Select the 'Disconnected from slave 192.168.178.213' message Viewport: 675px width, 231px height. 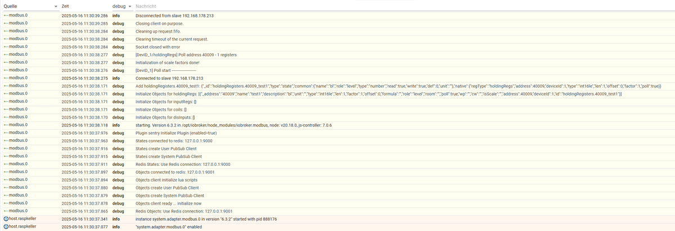pyautogui.click(x=174, y=16)
